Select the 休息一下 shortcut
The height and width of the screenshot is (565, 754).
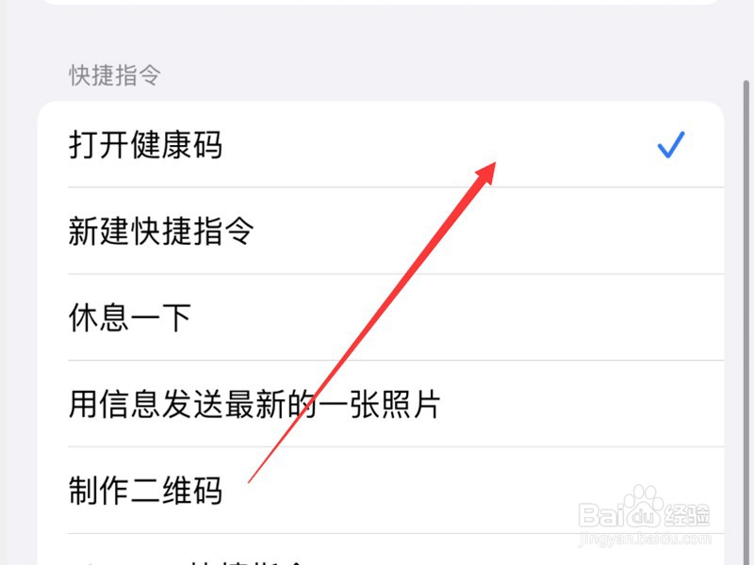pyautogui.click(x=381, y=317)
